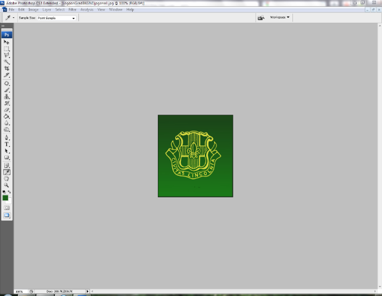Select the active Eyedropper tool in the toolbox
Image resolution: width=382 pixels, height=296 pixels.
(7, 172)
